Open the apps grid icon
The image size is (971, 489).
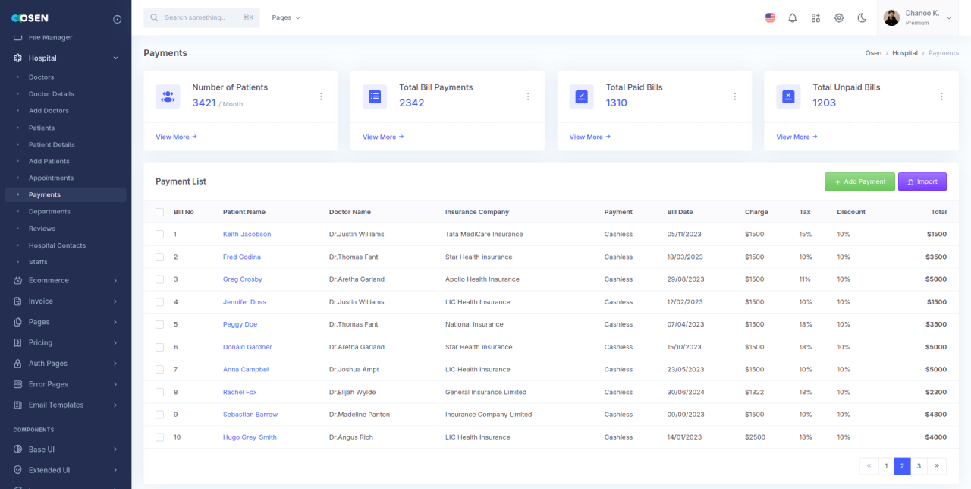click(815, 17)
